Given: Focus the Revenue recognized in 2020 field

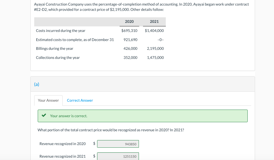Looking at the screenshot, I should 118,144.
